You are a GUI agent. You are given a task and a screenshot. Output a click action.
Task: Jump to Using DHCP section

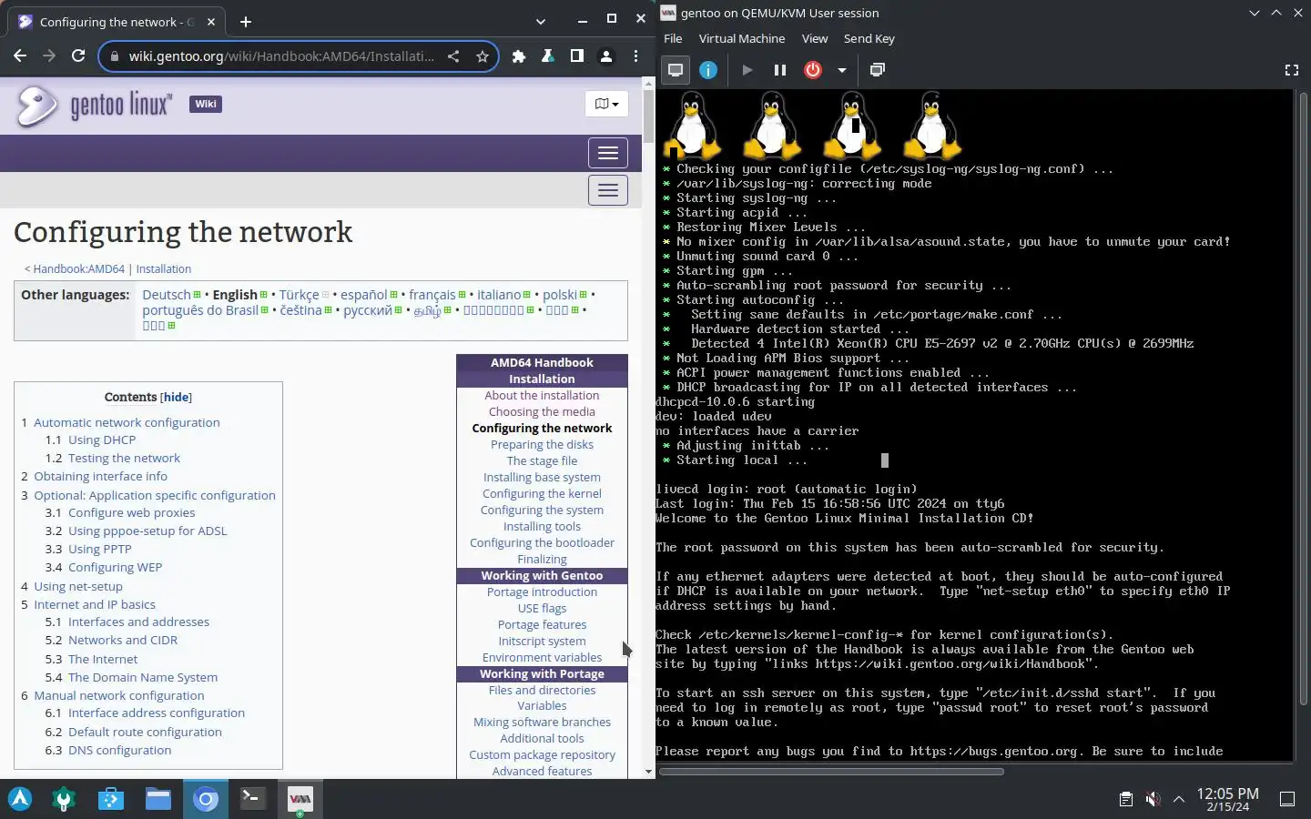tap(102, 440)
